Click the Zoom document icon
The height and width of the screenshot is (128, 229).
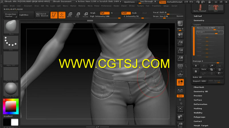coord(180,43)
